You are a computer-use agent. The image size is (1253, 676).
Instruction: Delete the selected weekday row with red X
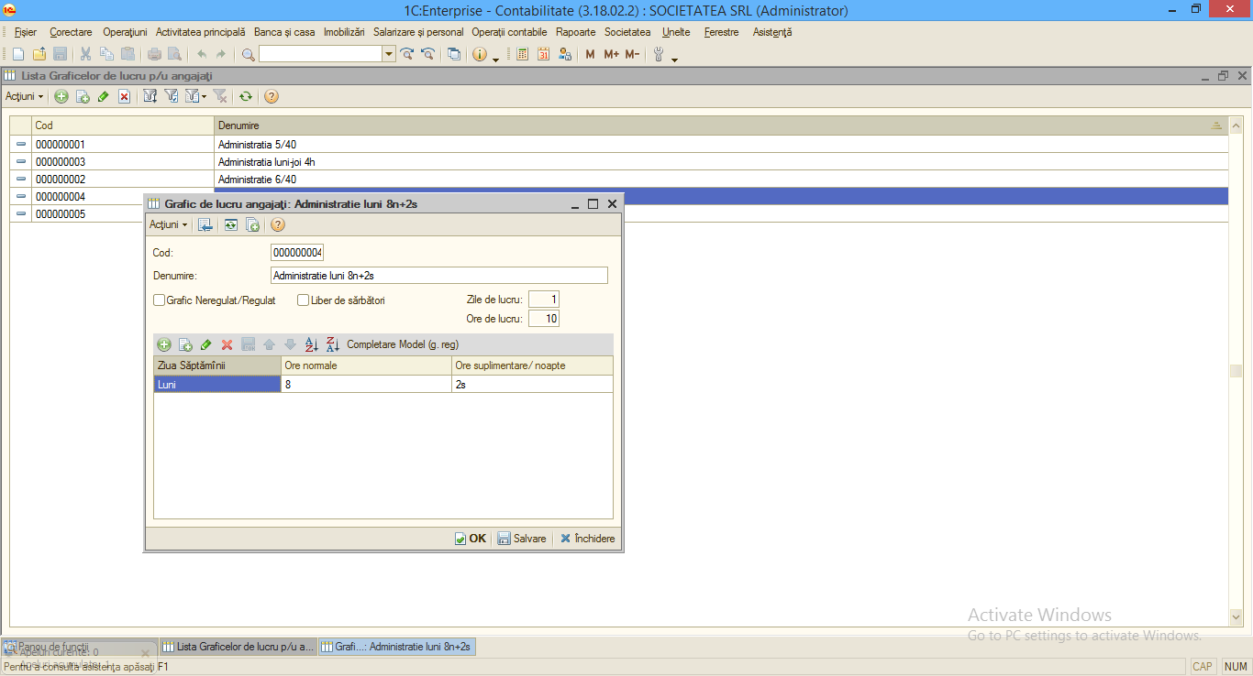click(227, 344)
